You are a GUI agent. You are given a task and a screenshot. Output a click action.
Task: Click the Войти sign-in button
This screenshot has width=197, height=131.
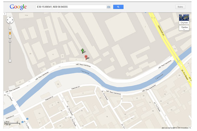(180, 7)
